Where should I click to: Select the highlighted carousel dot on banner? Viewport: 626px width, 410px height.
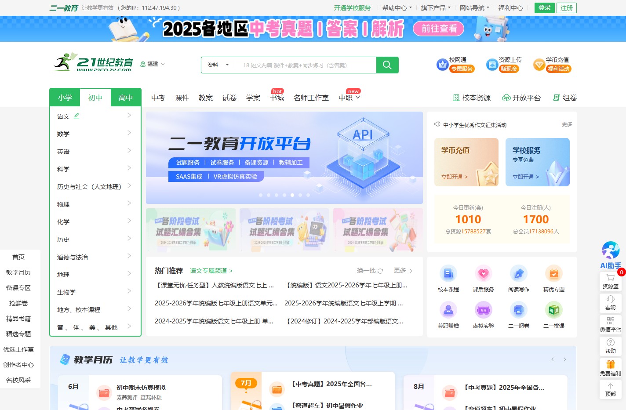(x=292, y=195)
